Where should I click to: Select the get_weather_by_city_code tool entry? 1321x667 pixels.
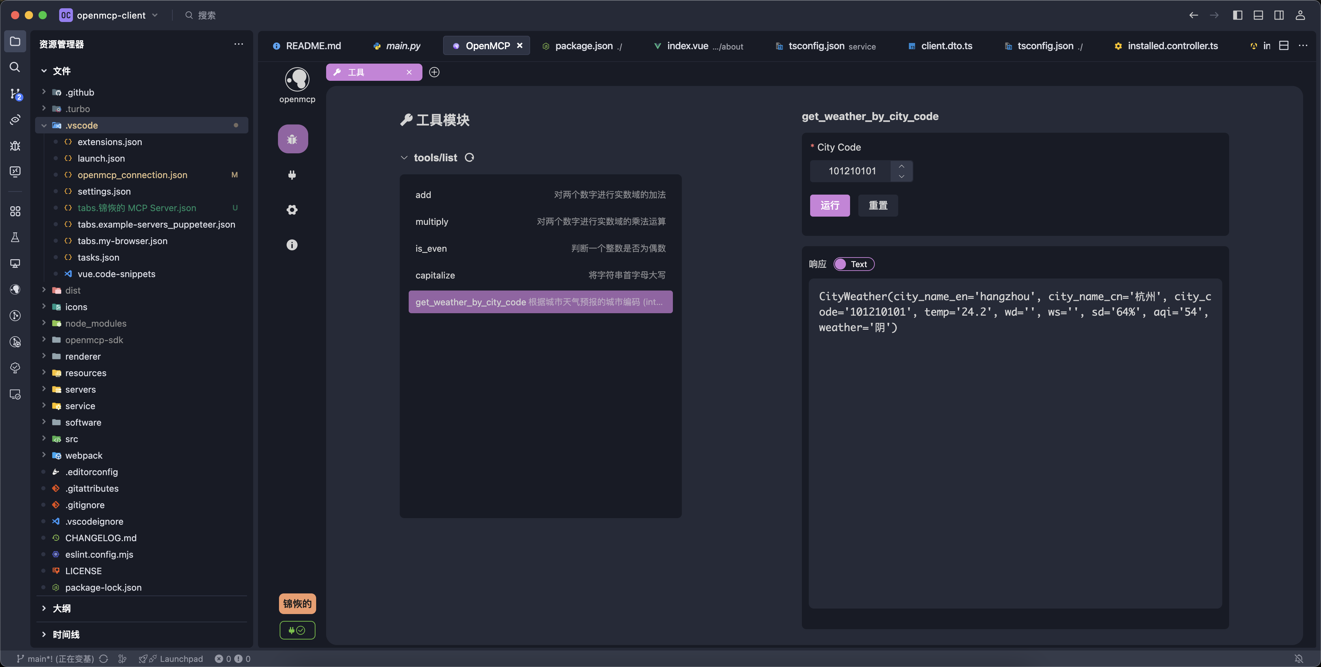pos(540,302)
